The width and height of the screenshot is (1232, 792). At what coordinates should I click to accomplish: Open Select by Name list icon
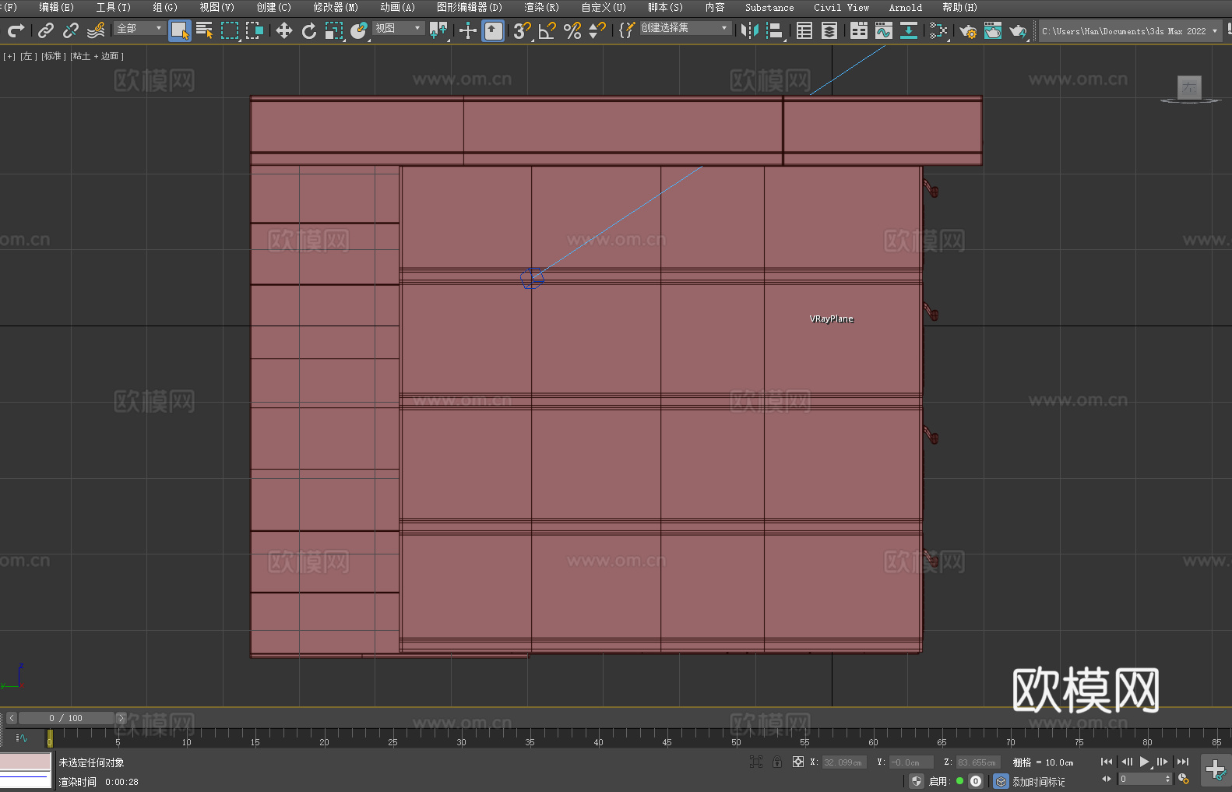205,30
